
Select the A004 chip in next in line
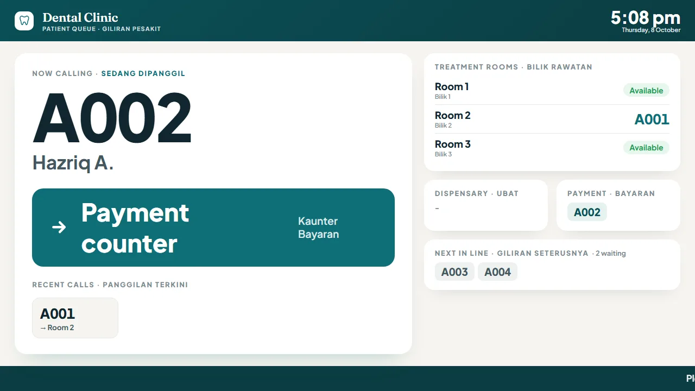click(497, 272)
